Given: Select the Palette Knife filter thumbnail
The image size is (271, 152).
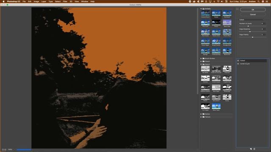Looking at the screenshot, I should tap(216, 32).
